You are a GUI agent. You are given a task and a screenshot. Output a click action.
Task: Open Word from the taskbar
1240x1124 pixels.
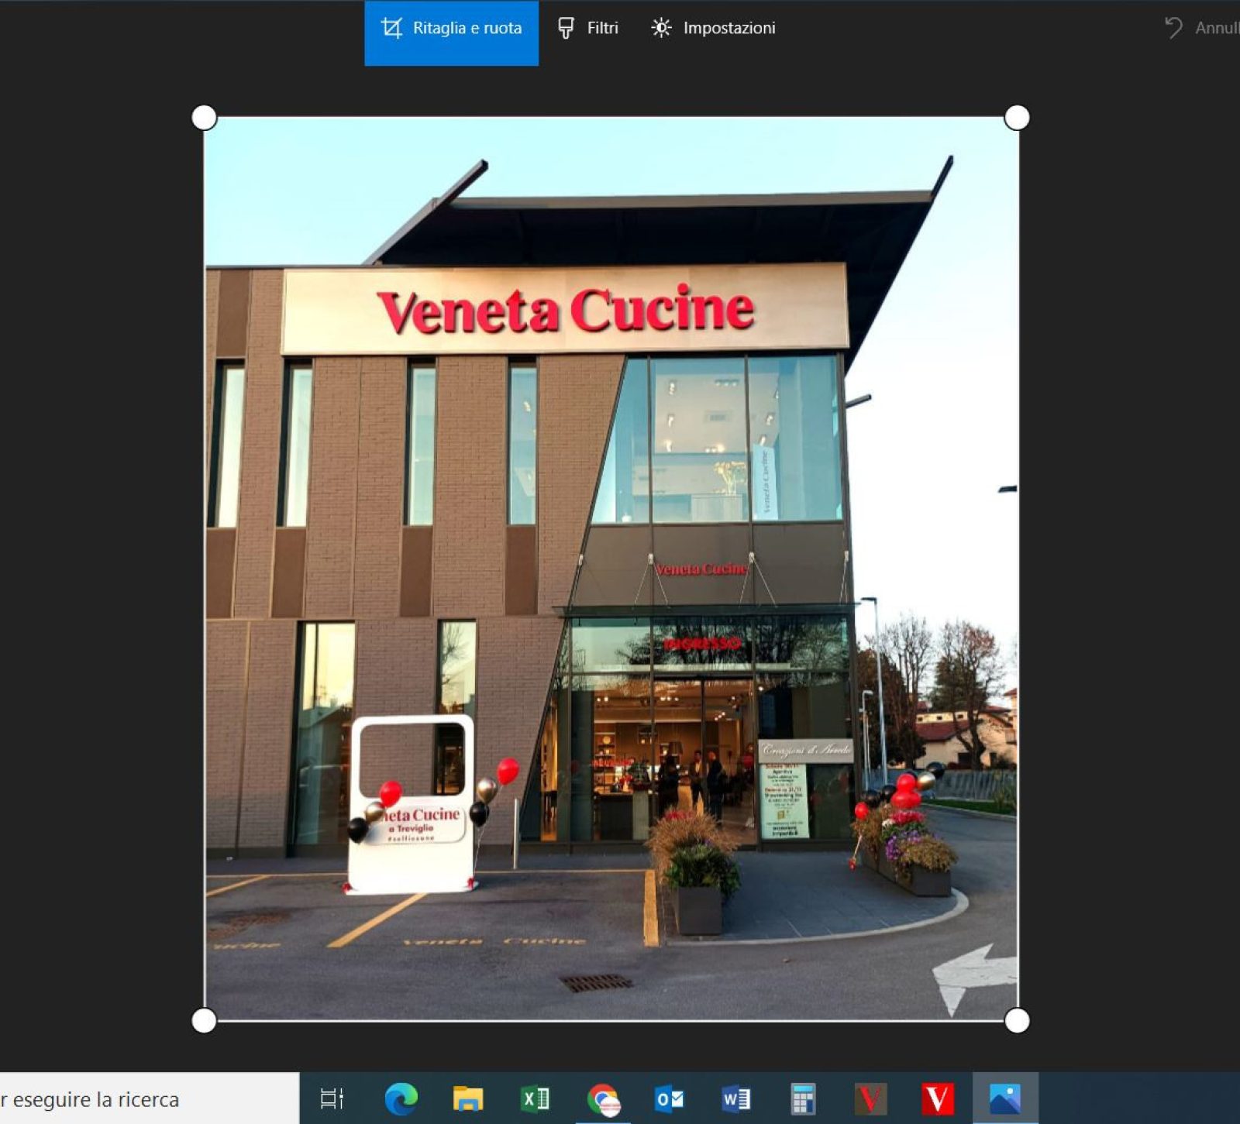(x=736, y=1099)
